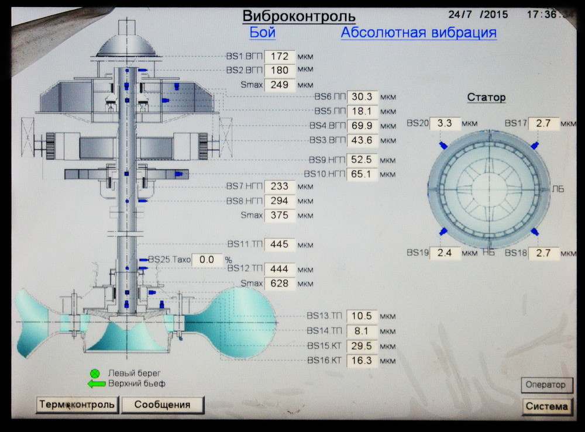Click the lower-right blue stator sensor marker

[534, 232]
